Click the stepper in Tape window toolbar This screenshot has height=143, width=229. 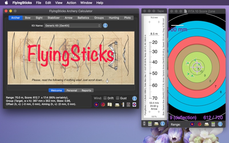[x=144, y=124]
